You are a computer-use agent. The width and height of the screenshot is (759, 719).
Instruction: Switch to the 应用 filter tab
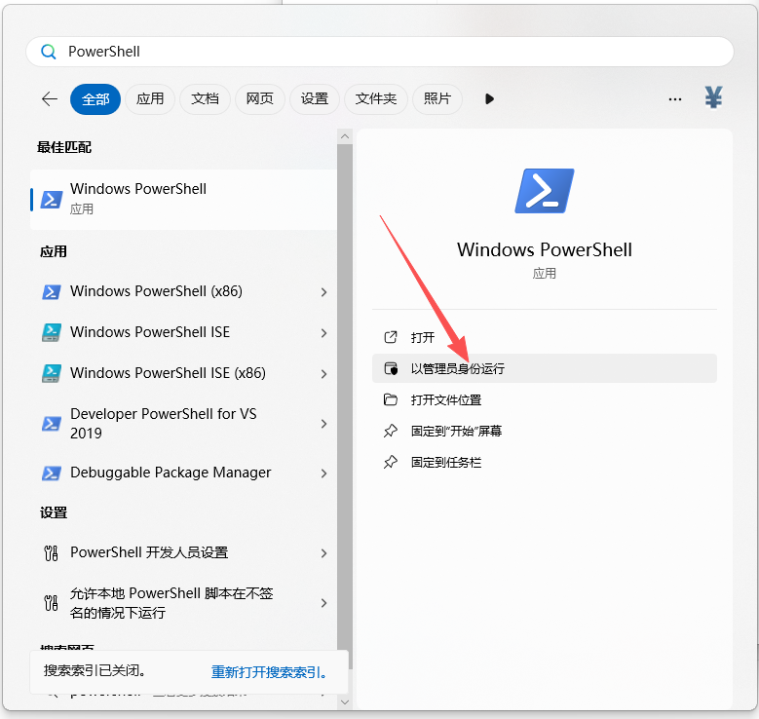[x=150, y=98]
